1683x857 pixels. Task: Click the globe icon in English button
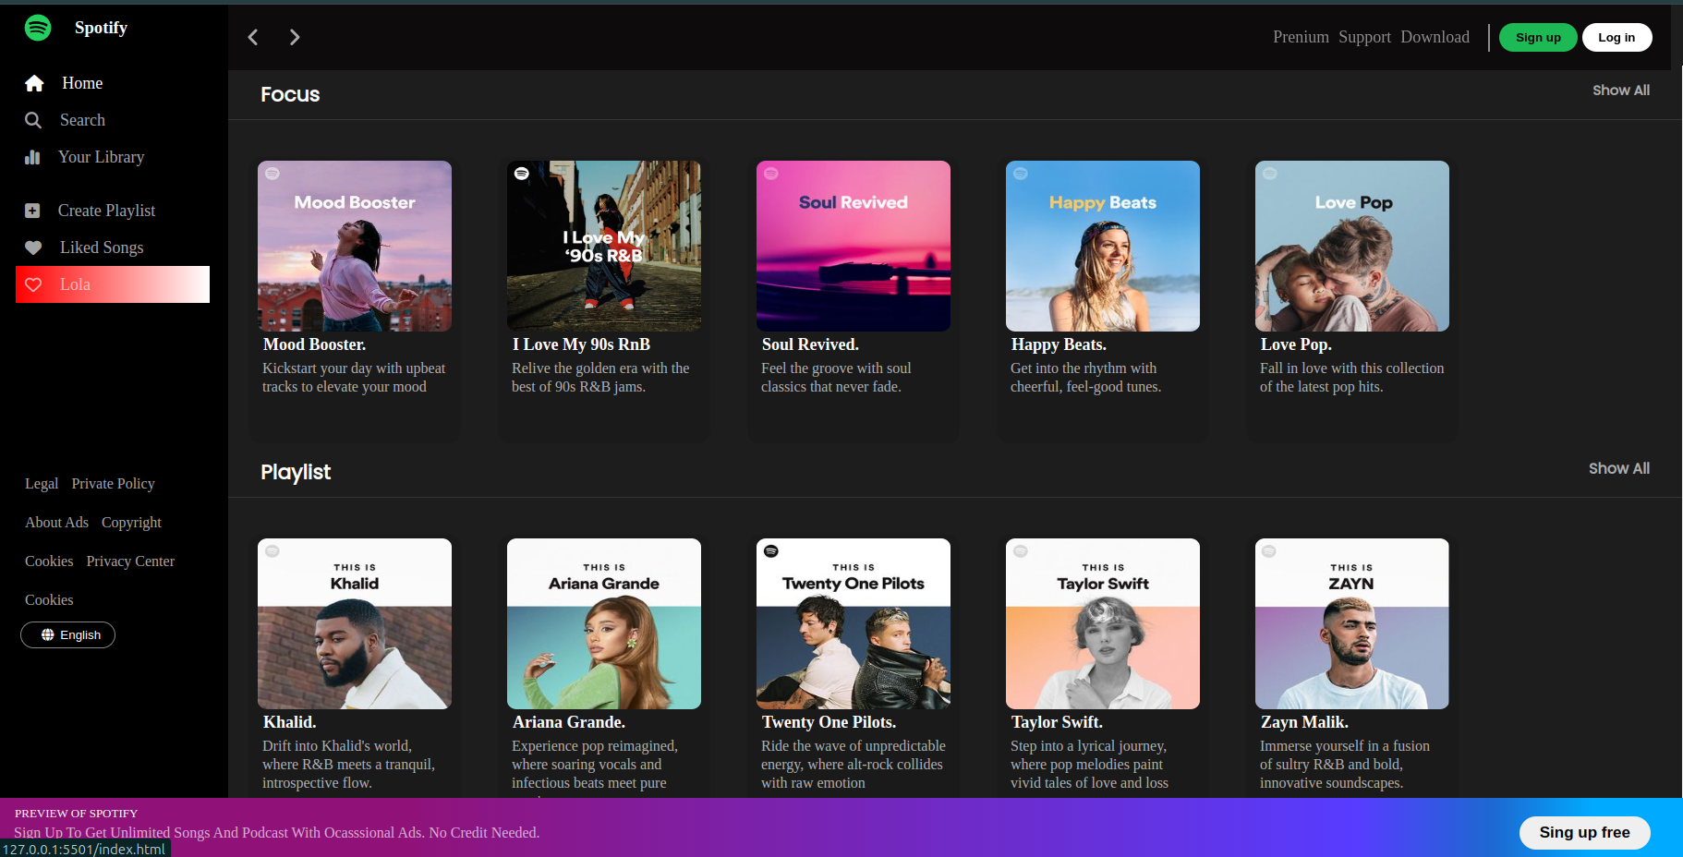[x=48, y=634]
